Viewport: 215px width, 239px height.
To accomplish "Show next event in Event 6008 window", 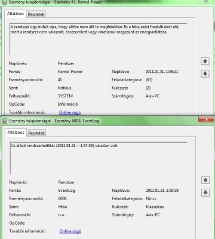I will [x=205, y=192].
